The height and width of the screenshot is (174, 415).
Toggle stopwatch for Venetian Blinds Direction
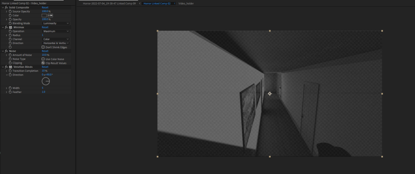click(x=10, y=75)
